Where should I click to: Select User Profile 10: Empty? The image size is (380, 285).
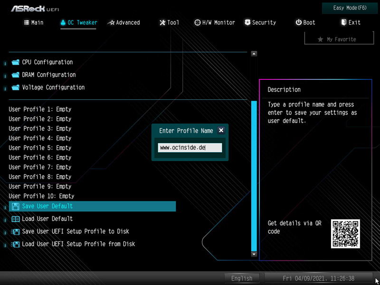click(x=41, y=196)
